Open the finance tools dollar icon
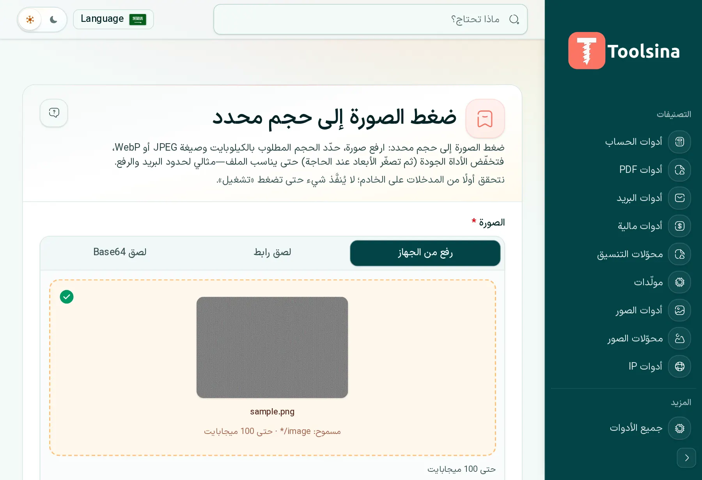The height and width of the screenshot is (480, 702). tap(679, 226)
